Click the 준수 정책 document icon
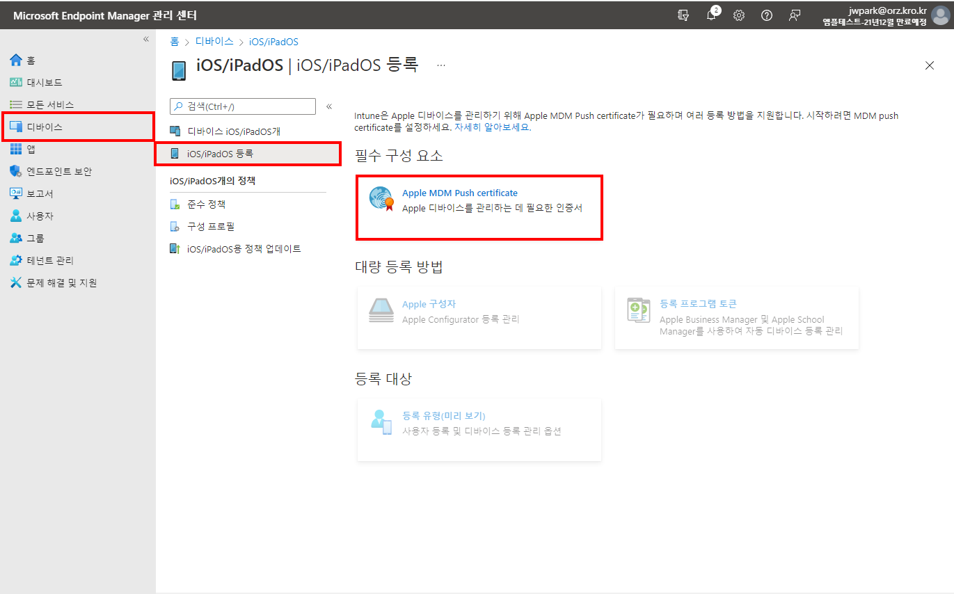954x594 pixels. pos(175,204)
